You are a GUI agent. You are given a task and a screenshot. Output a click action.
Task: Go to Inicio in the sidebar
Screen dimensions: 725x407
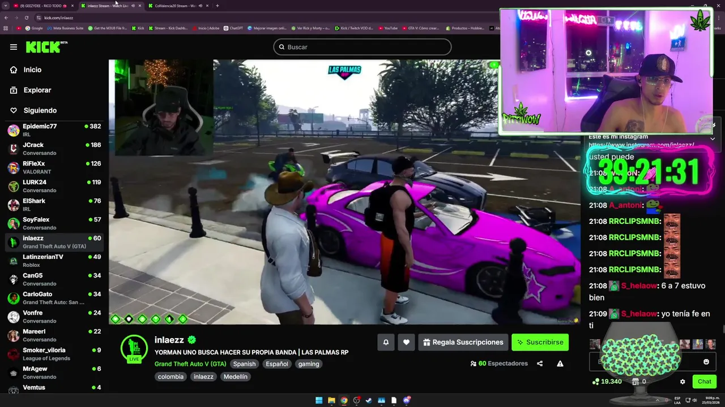[x=32, y=70]
